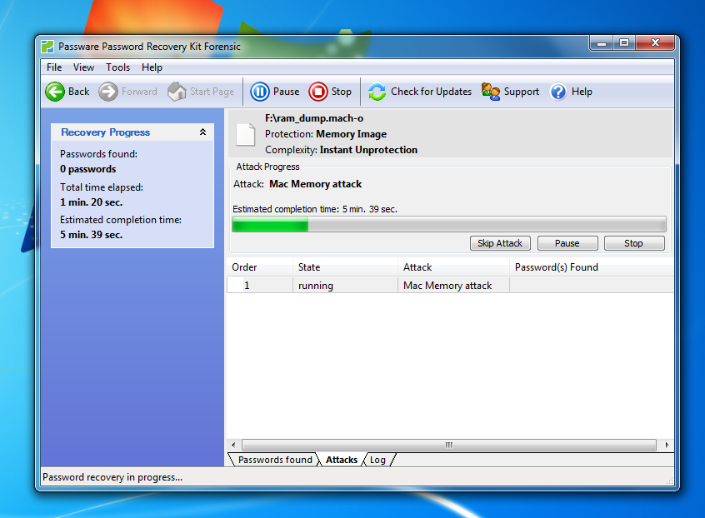The image size is (705, 518).
Task: Click the Stop button under progress bar
Action: pyautogui.click(x=633, y=243)
